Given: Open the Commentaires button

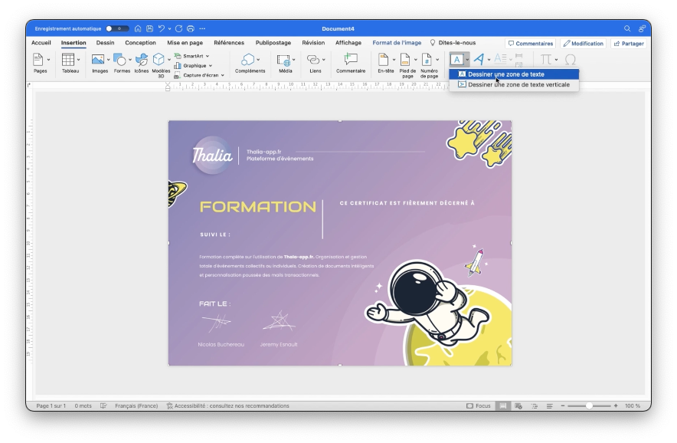Looking at the screenshot, I should (530, 44).
